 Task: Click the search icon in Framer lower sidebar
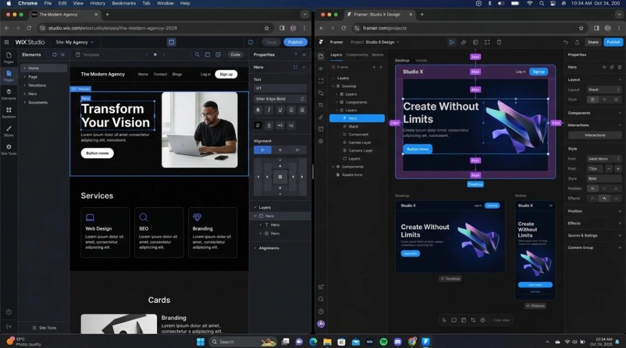(x=321, y=299)
